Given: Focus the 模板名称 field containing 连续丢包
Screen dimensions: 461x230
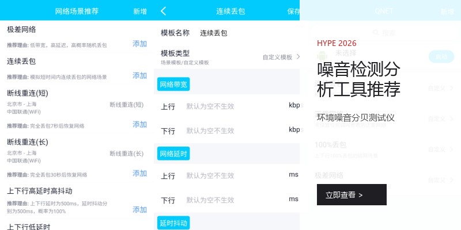Looking at the screenshot, I should coord(214,33).
